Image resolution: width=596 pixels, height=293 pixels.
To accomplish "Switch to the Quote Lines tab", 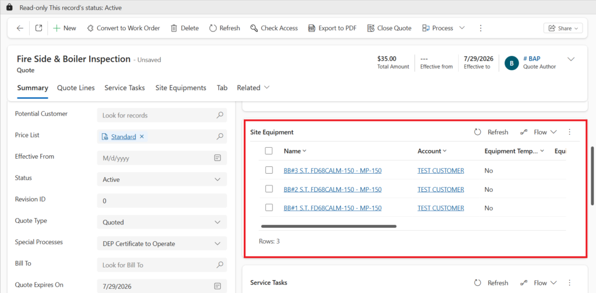I will point(76,88).
